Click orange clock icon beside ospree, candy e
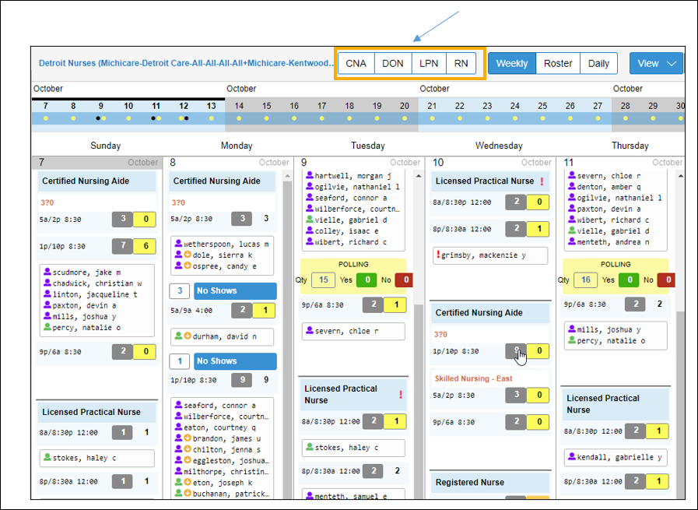698x510 pixels. (x=188, y=266)
